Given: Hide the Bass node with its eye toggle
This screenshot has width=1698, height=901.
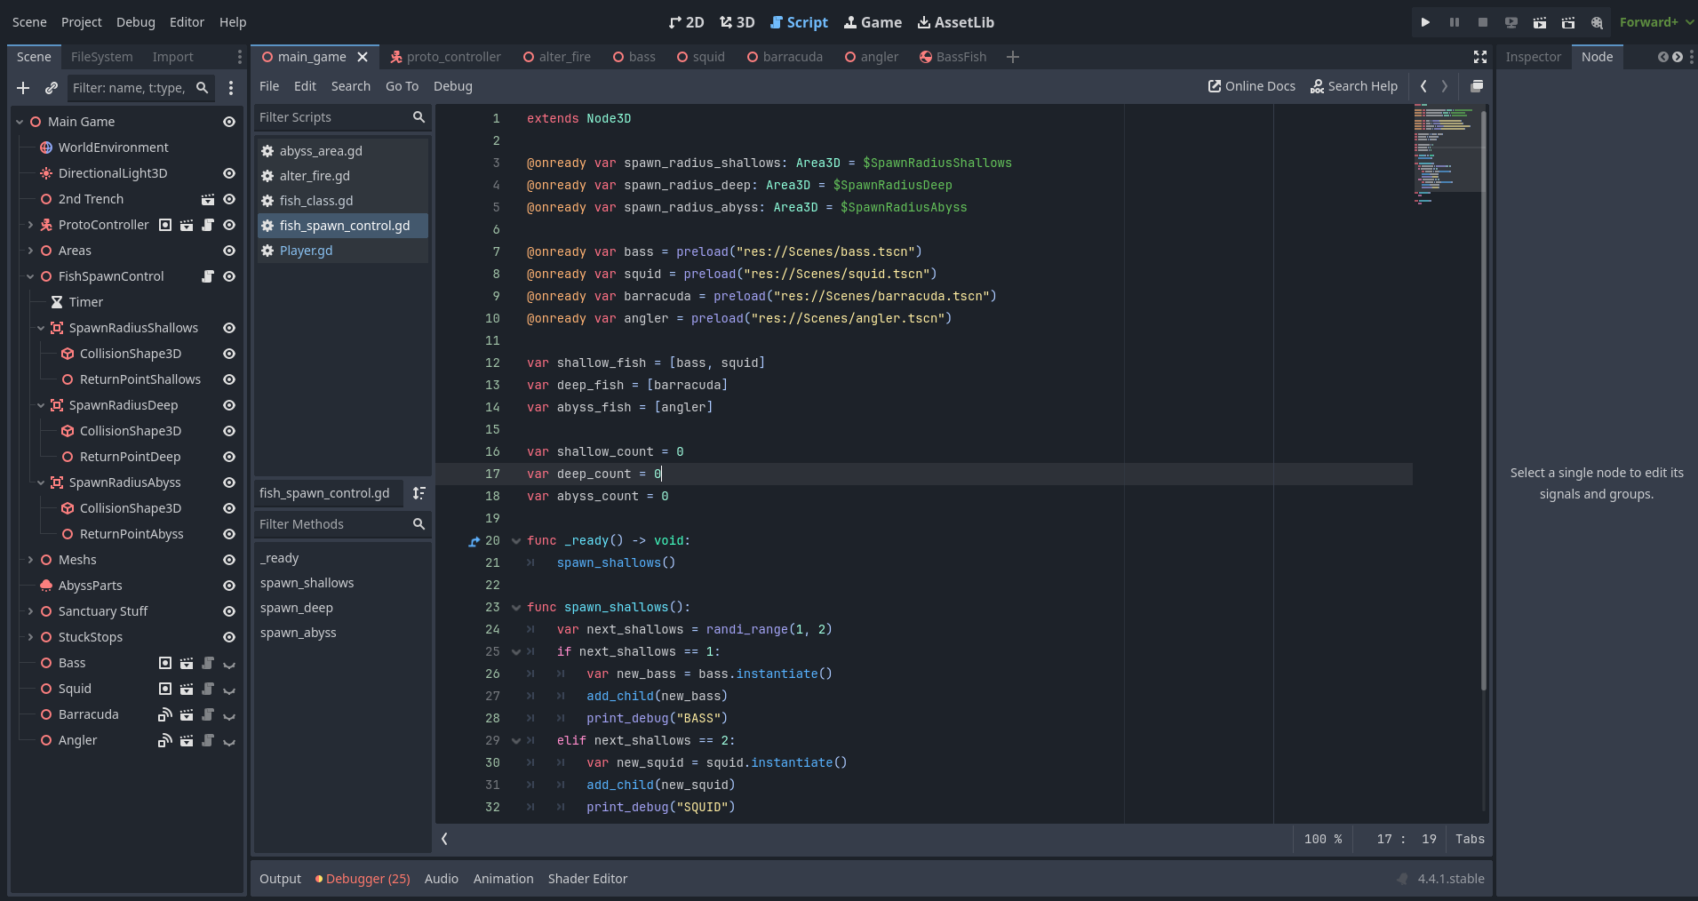Looking at the screenshot, I should coord(228,663).
